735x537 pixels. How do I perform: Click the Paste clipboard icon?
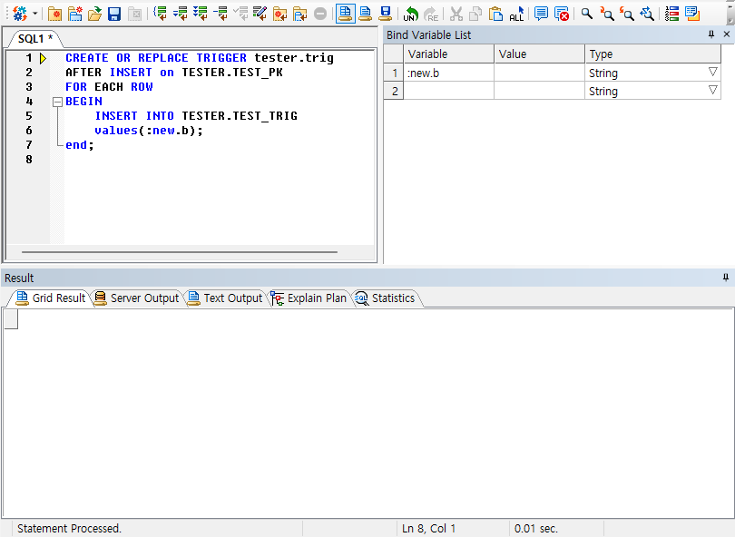coord(495,14)
